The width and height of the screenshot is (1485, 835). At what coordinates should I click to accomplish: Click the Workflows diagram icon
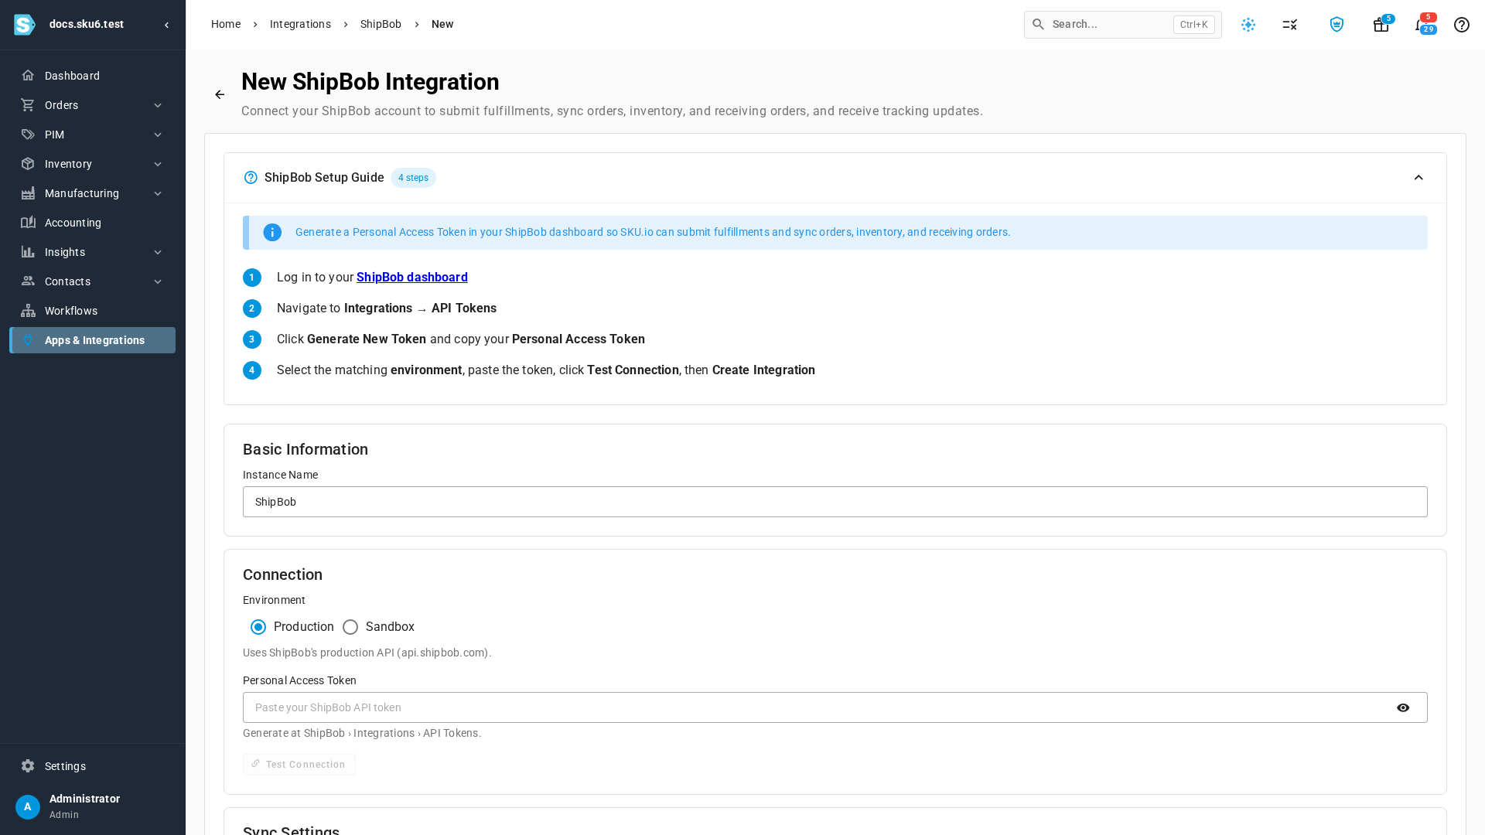(28, 311)
